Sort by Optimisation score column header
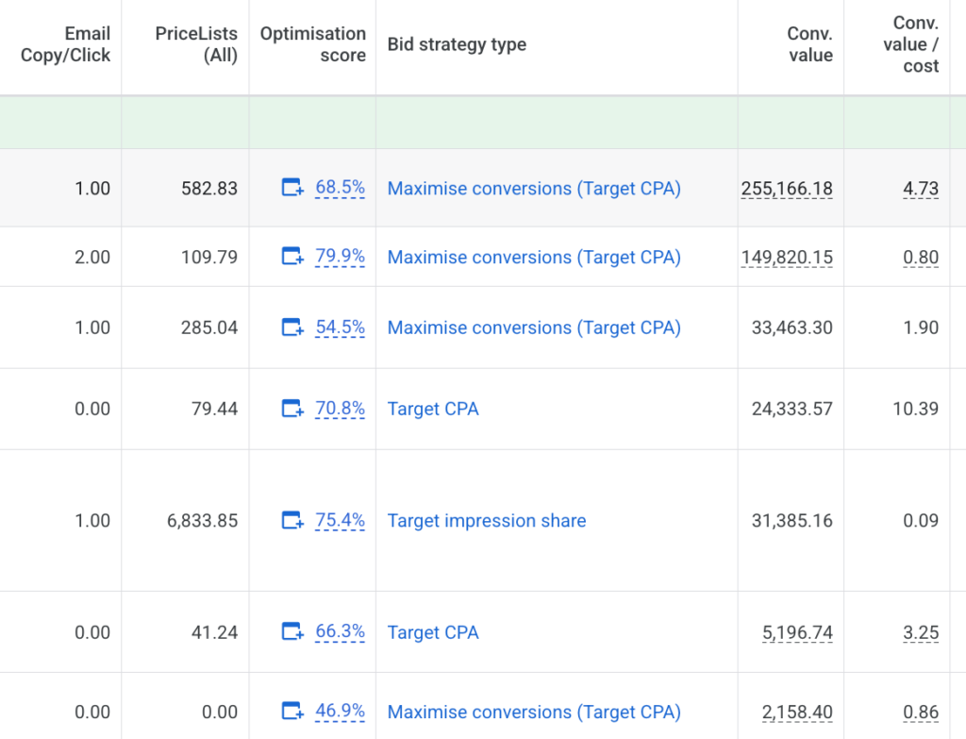Viewport: 966px width, 739px height. coord(313,44)
